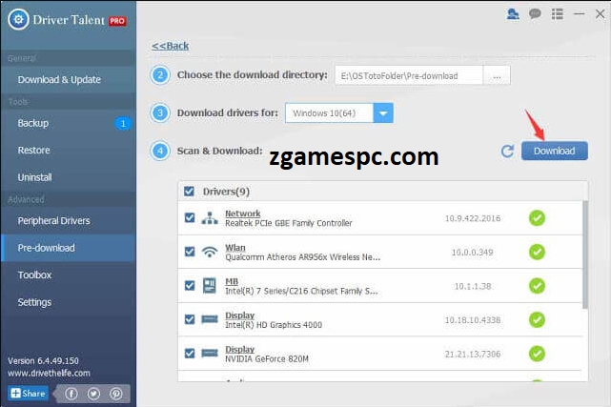Click the PRO badge
This screenshot has width=611, height=407.
coord(117,21)
